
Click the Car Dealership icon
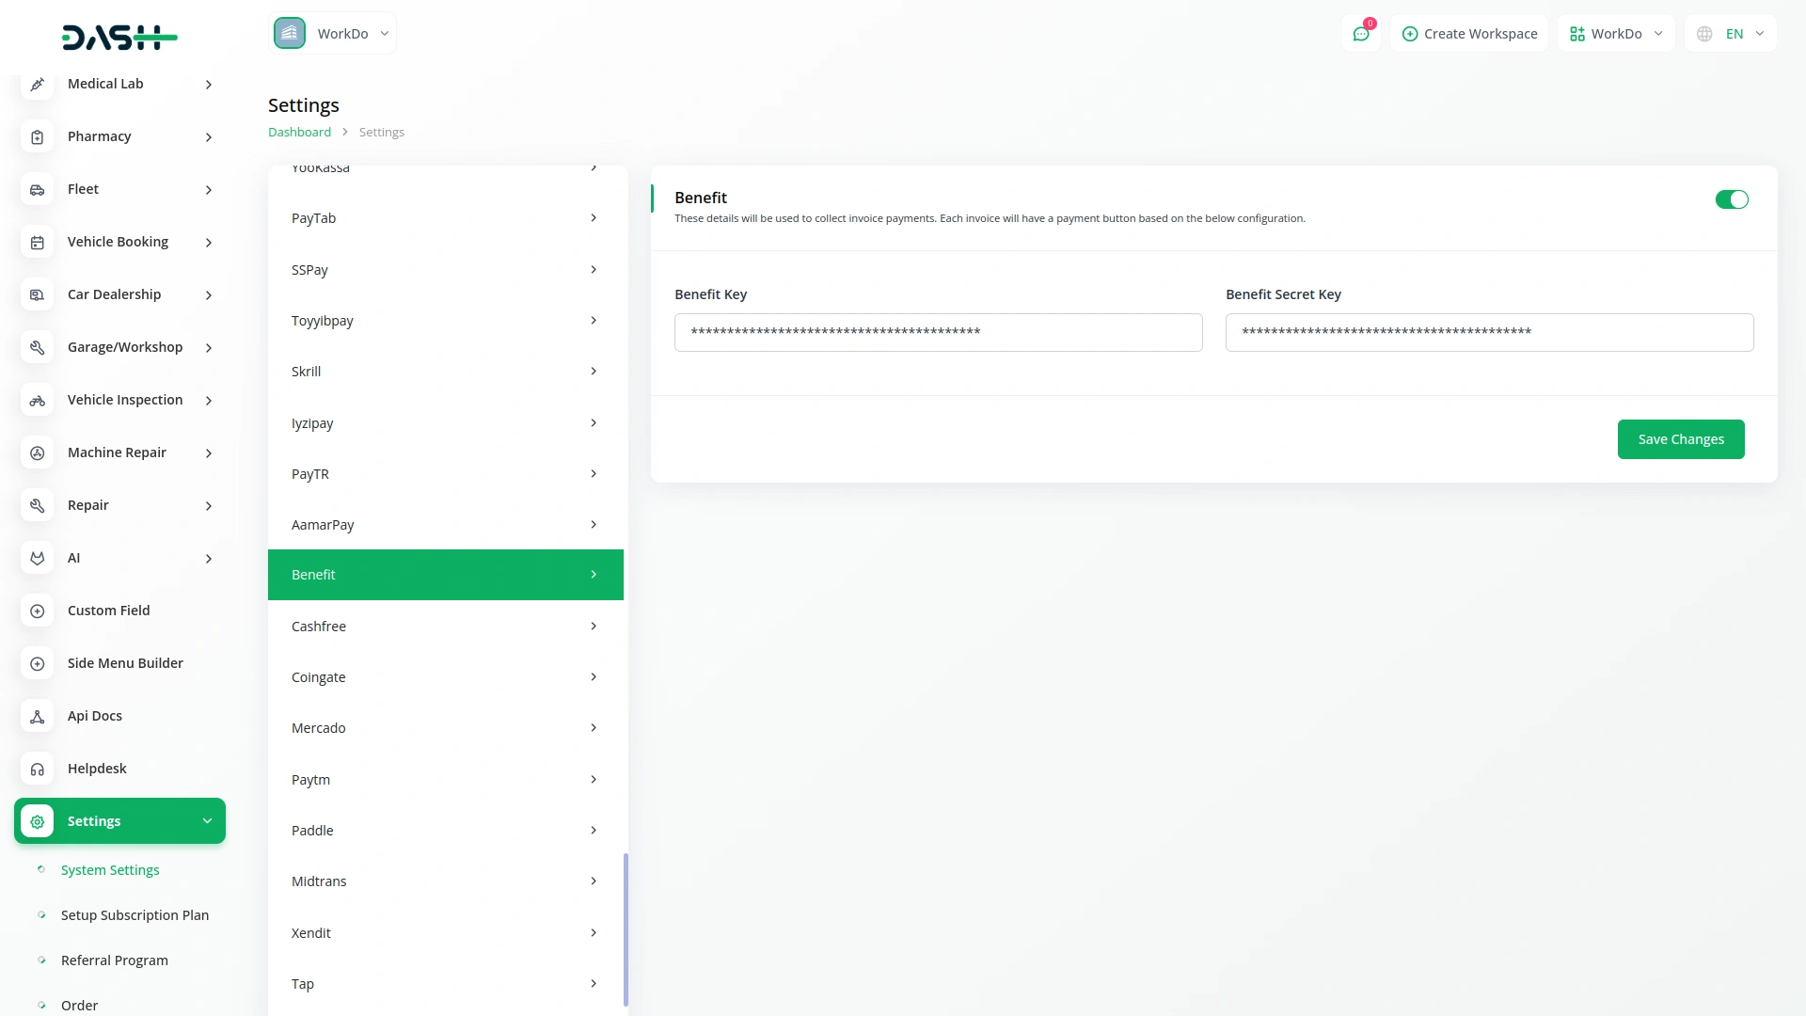(37, 295)
